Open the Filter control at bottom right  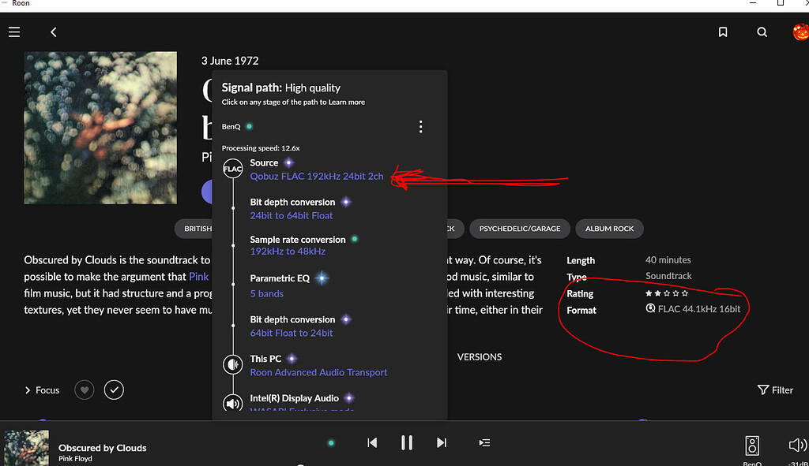[x=775, y=390]
